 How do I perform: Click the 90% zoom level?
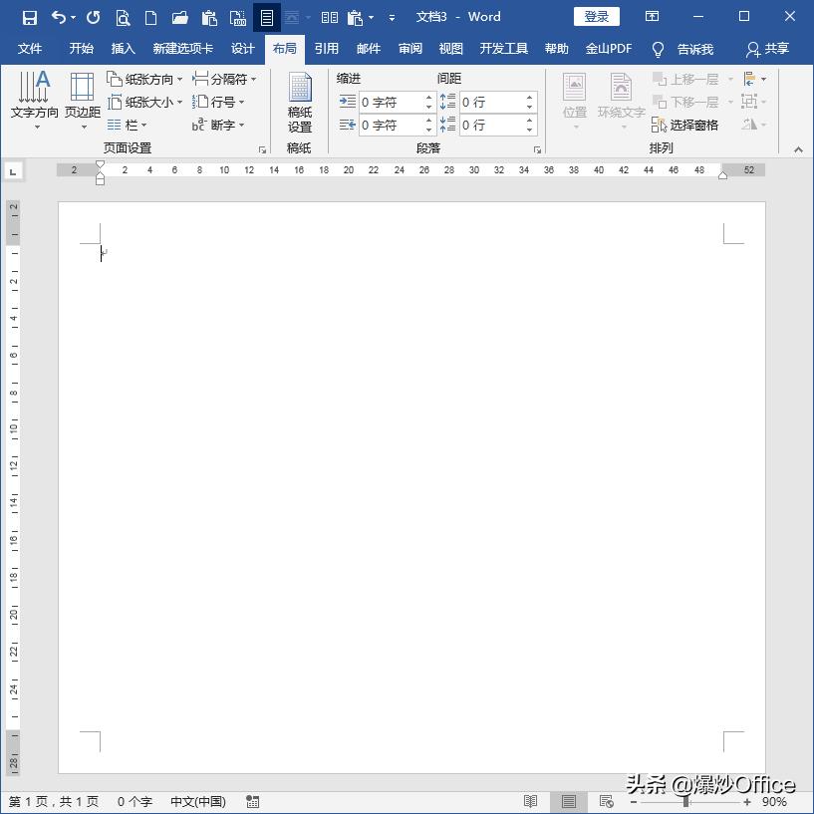pyautogui.click(x=774, y=802)
